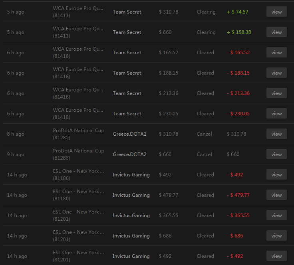The image size is (294, 265).
Task: Select Invictus Gaming in the $ 479.77 row
Action: pyautogui.click(x=131, y=195)
